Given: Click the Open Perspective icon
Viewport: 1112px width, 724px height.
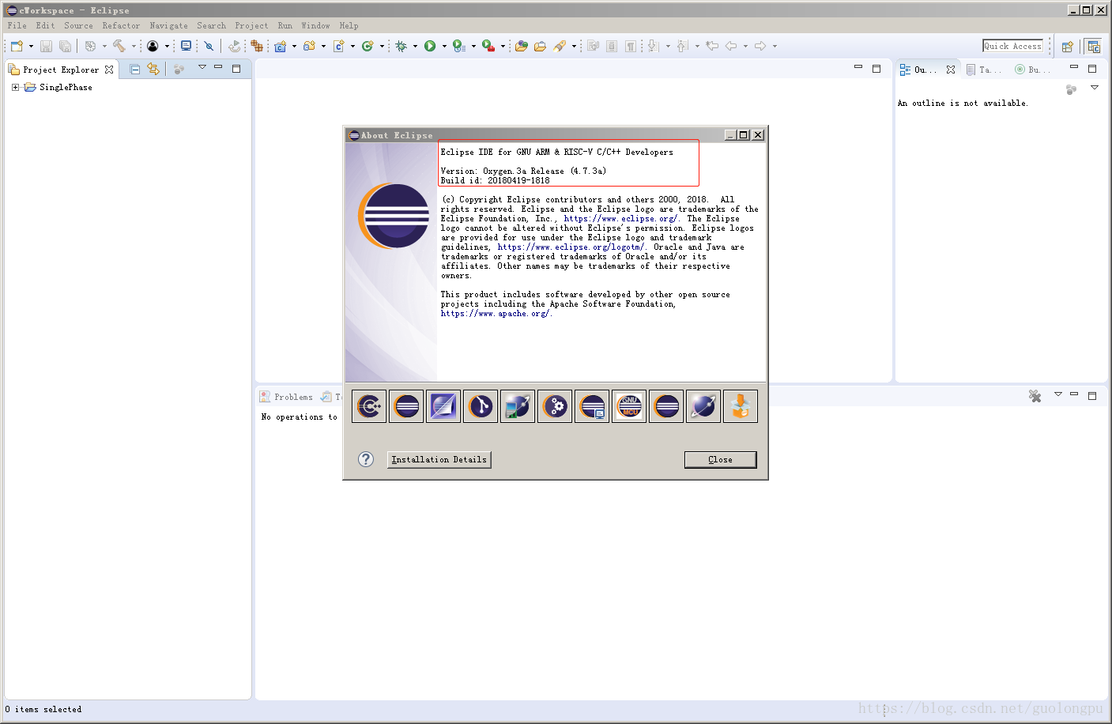Looking at the screenshot, I should click(1068, 47).
